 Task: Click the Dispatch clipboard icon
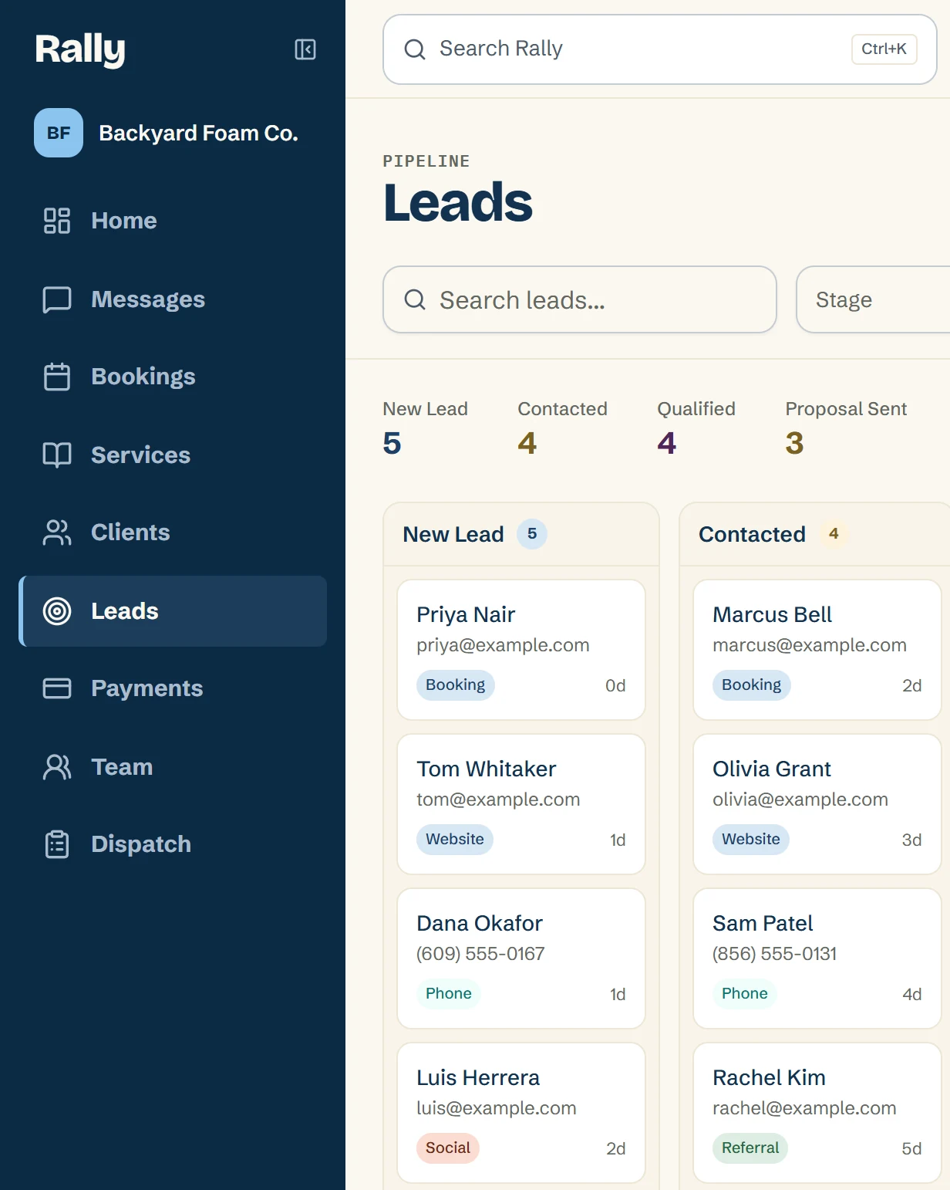57,844
